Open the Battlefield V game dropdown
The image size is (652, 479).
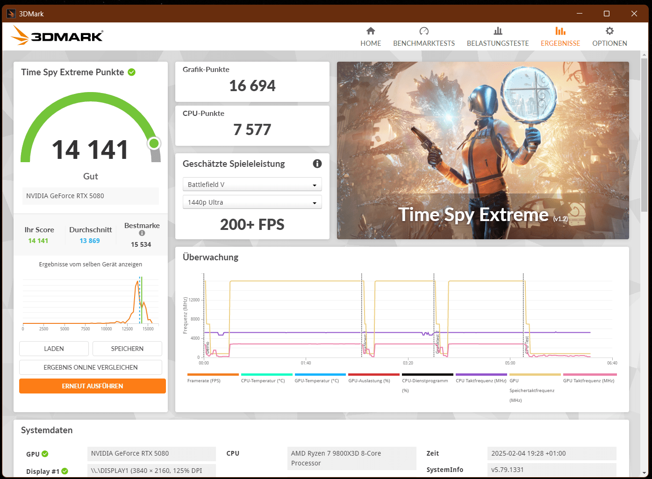pyautogui.click(x=252, y=185)
